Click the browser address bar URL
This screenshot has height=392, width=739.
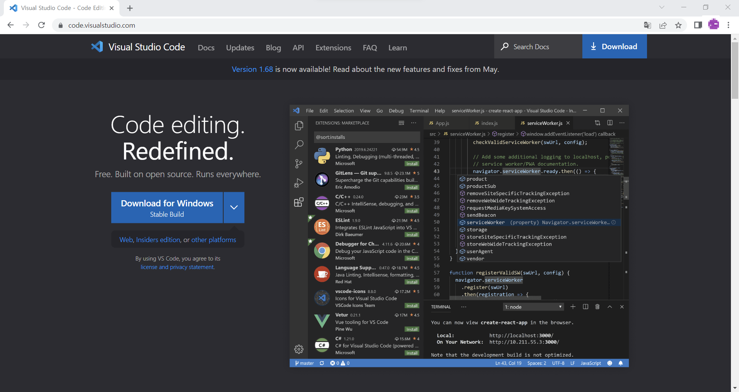tap(102, 25)
